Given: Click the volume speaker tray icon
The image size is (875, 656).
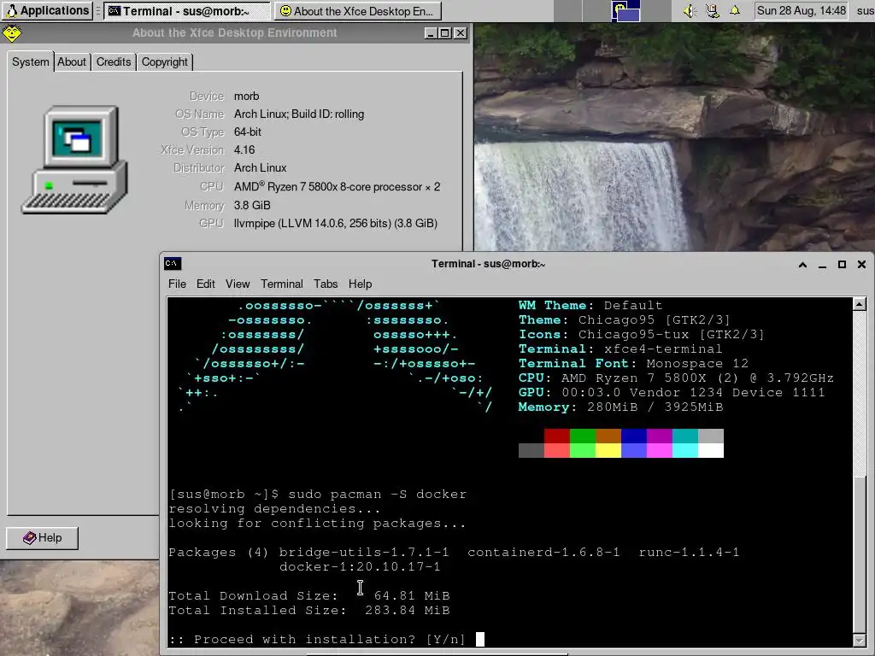Looking at the screenshot, I should tap(690, 10).
